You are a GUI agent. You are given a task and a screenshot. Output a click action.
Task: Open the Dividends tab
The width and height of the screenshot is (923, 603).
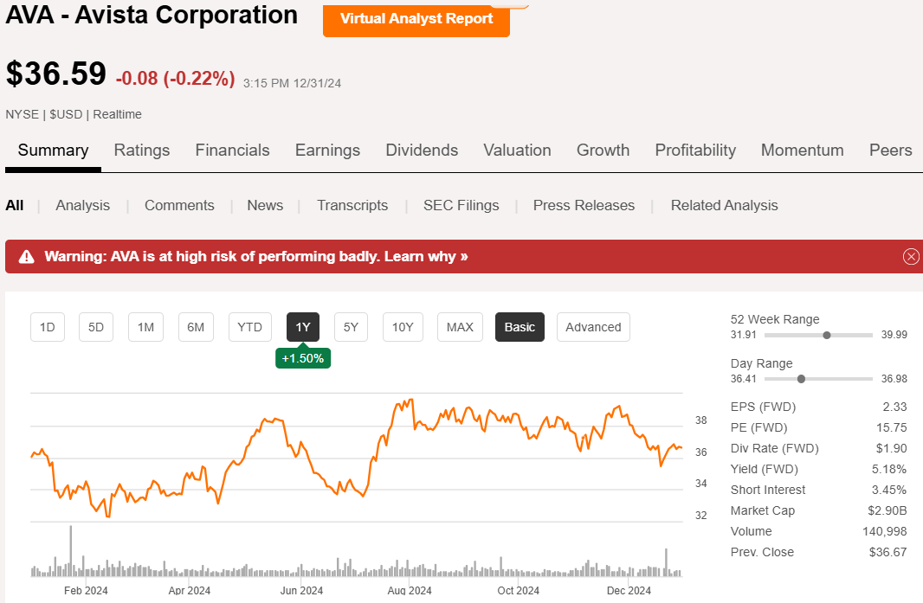pos(422,150)
